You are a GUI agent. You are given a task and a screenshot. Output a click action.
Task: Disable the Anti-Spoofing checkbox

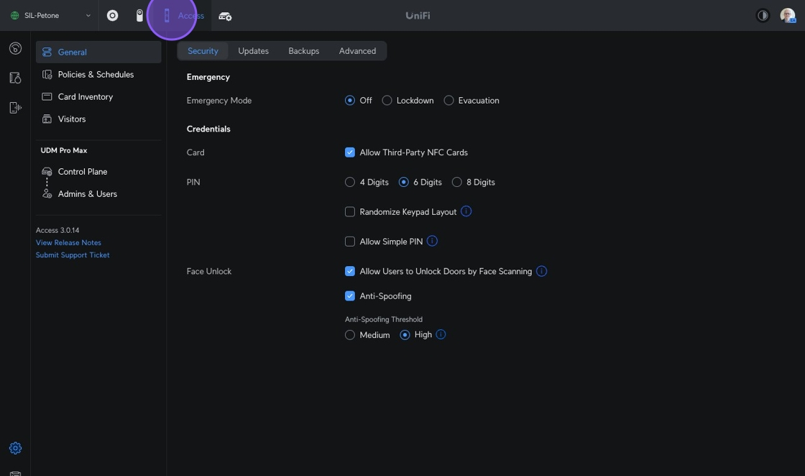[x=350, y=296]
